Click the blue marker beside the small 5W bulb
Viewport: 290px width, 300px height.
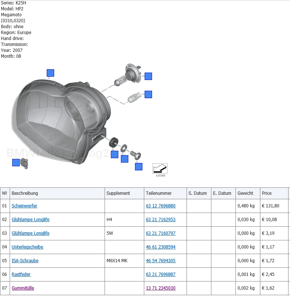click(x=148, y=94)
